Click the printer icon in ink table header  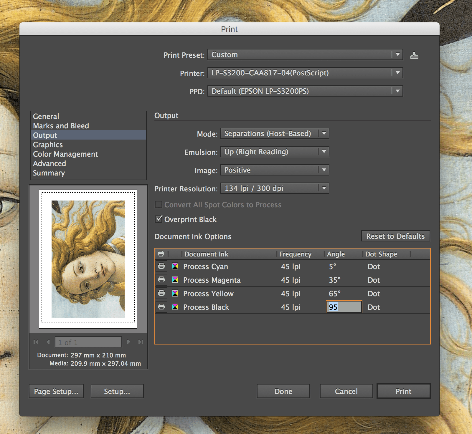(x=161, y=254)
